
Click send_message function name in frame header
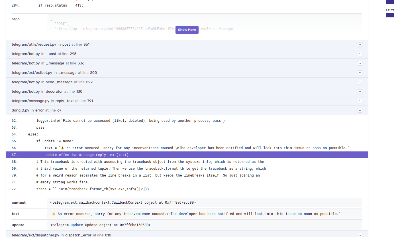[59, 82]
